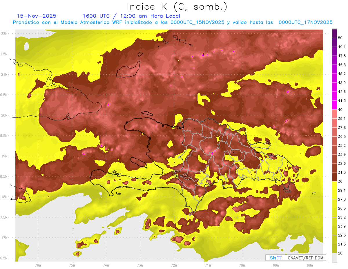The image size is (348, 269).
Task: Click the color scale label "41.3"
Action: 342,101
